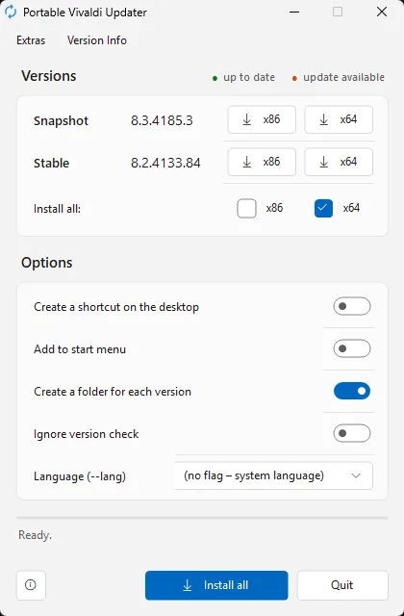Click the Snapshot version number 8.3.4185.3
Screen dimensions: 404x616
click(x=162, y=120)
